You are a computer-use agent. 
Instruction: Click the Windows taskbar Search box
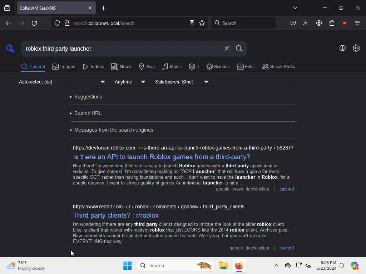tap(175, 265)
